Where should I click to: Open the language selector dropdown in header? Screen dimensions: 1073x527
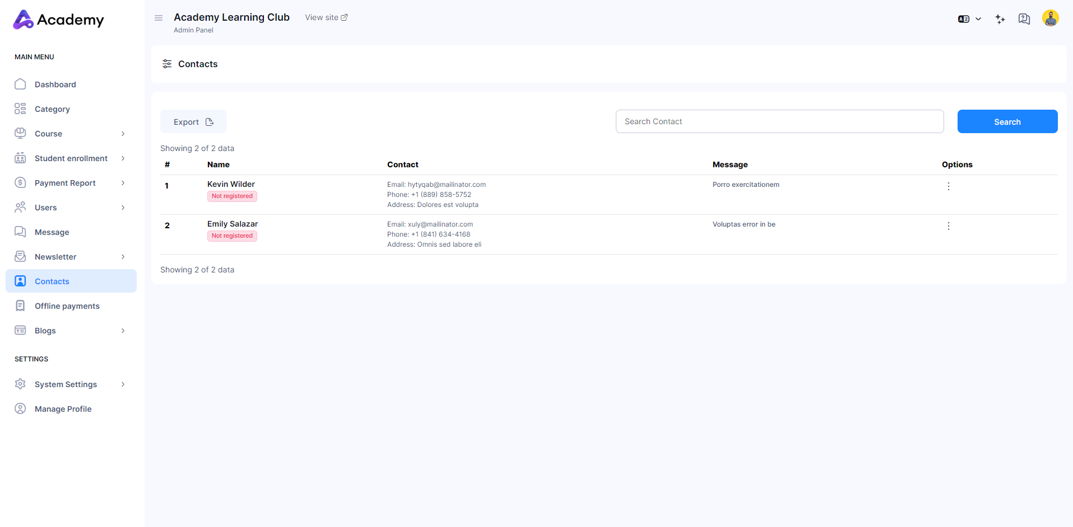(x=969, y=19)
